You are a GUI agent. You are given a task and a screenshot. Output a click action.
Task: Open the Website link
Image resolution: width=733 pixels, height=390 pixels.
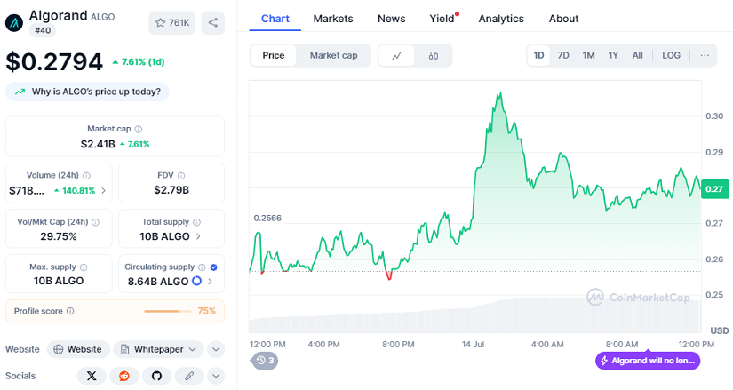tap(78, 349)
